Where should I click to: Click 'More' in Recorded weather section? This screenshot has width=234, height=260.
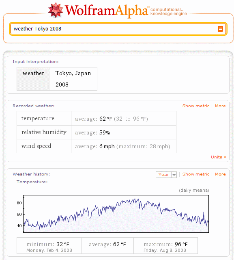(220, 106)
